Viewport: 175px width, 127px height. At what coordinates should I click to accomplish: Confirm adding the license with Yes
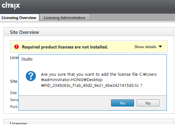pos(123,103)
